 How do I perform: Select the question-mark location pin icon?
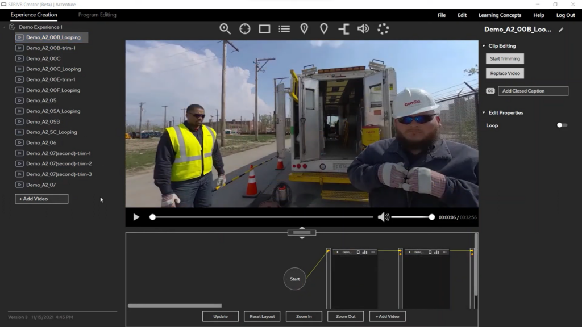304,29
